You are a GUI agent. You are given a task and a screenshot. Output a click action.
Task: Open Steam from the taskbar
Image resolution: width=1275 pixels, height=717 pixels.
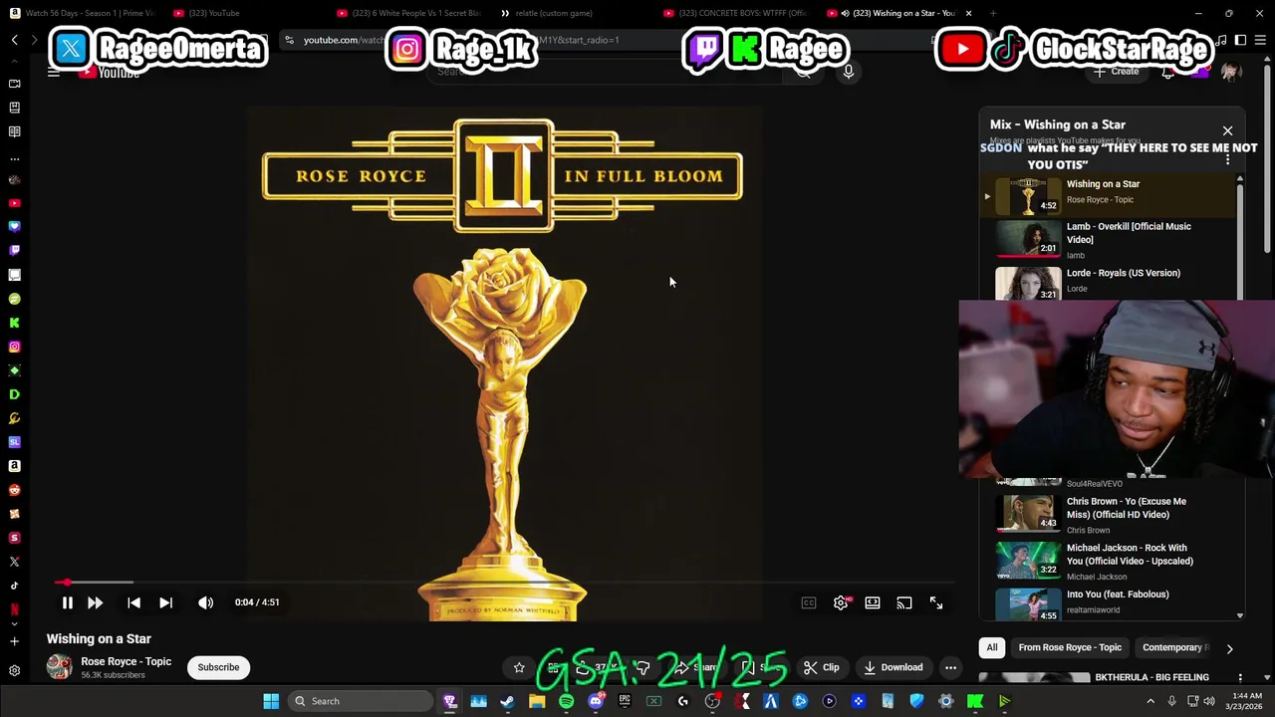click(x=508, y=701)
